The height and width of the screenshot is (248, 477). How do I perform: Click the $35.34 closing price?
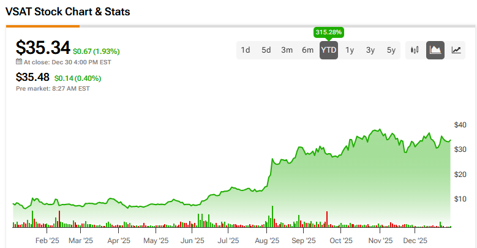(x=43, y=48)
